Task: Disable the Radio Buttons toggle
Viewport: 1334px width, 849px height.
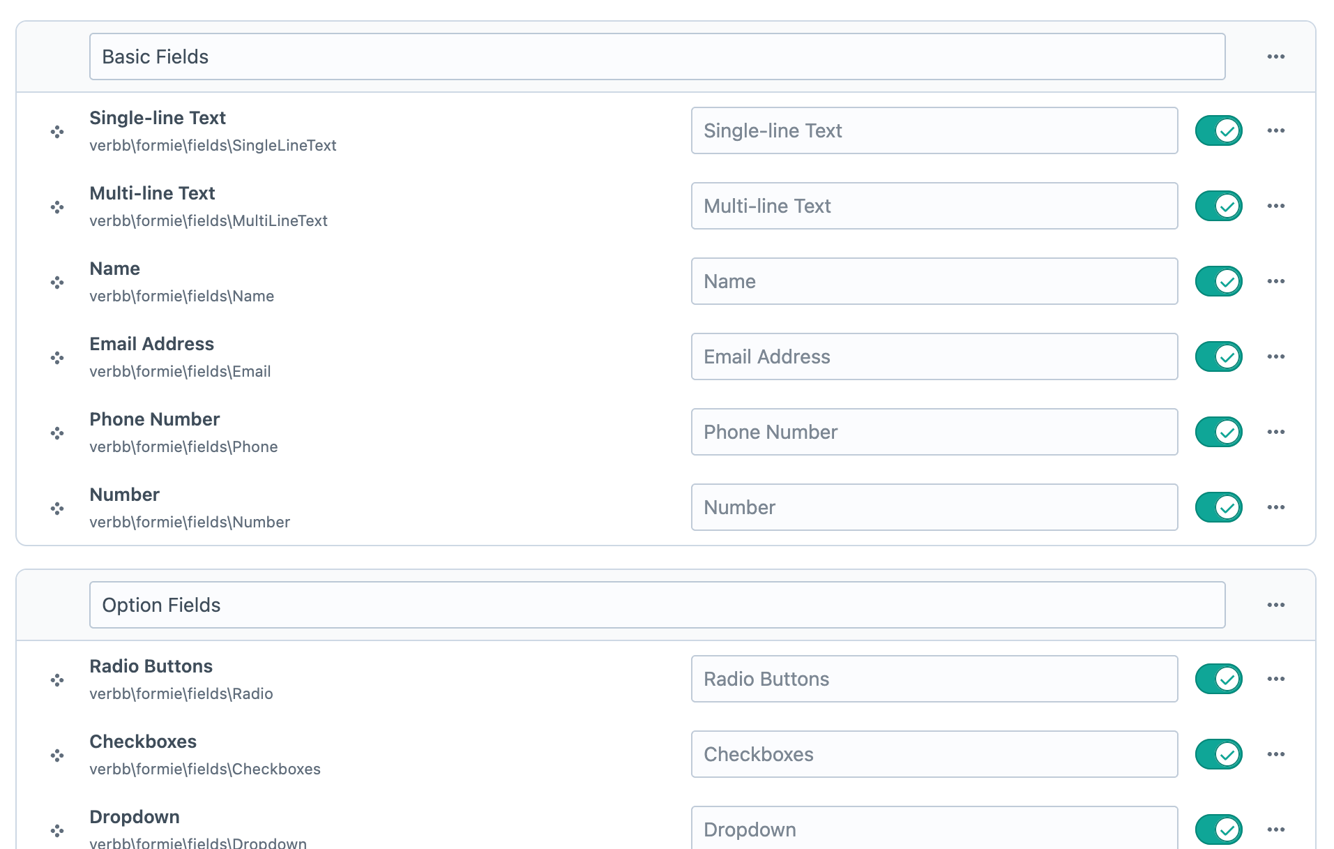Action: [1219, 679]
